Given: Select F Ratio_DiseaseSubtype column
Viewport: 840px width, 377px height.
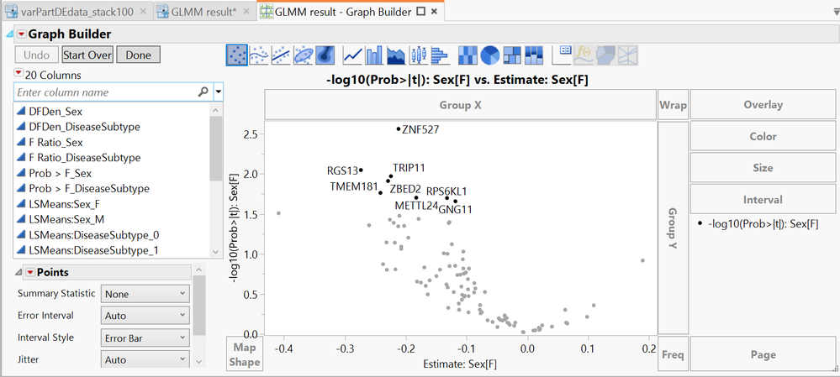Looking at the screenshot, I should pos(85,157).
